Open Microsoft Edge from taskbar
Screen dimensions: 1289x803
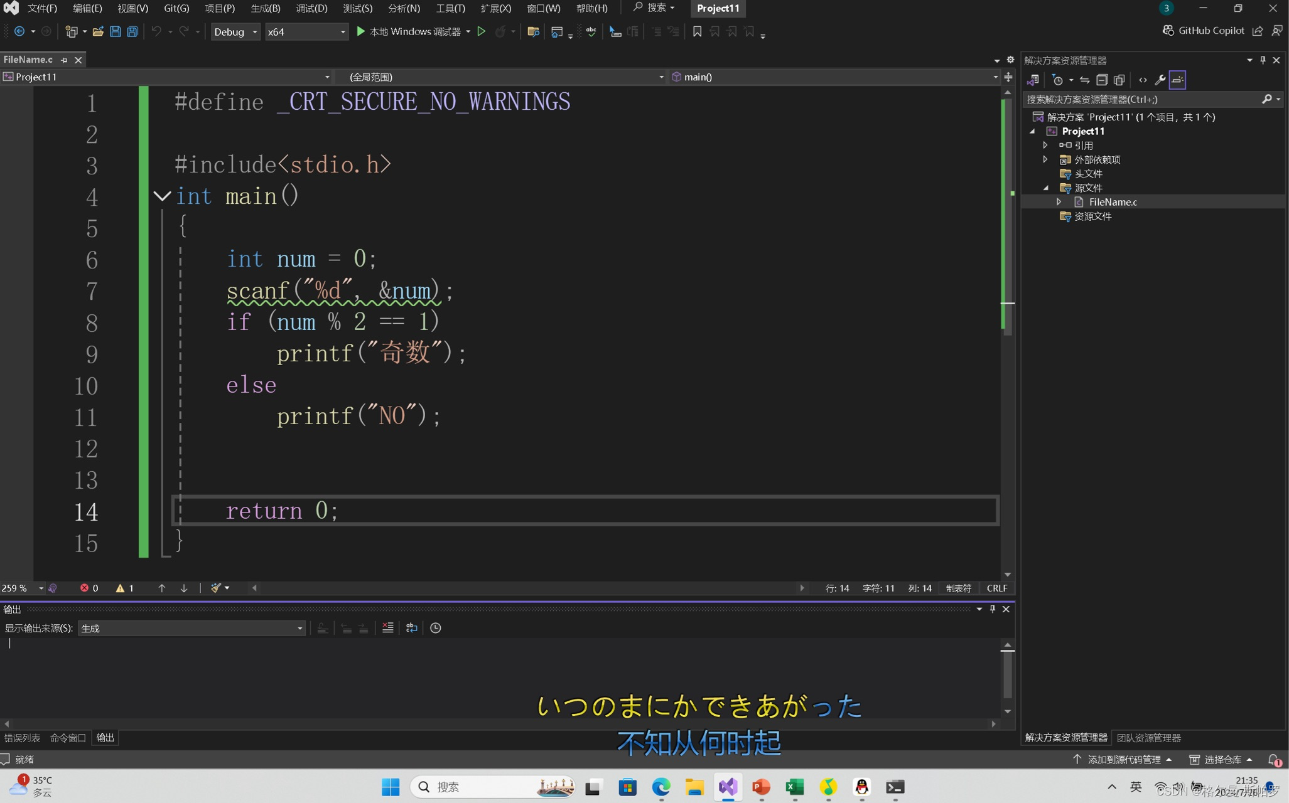tap(661, 787)
